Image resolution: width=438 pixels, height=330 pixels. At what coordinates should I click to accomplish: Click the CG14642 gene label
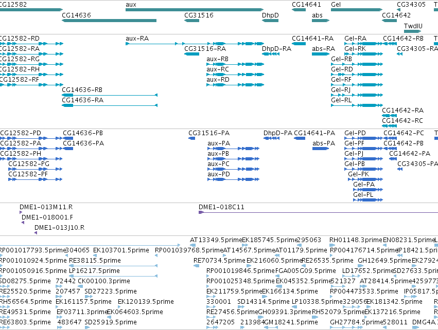(396, 15)
